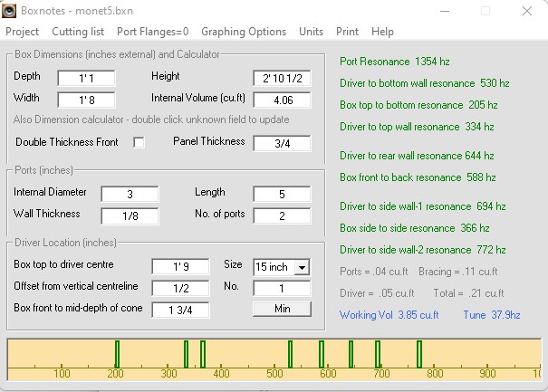The width and height of the screenshot is (548, 392).
Task: Click resonance marker near 200 Hz on graph
Action: (x=116, y=353)
